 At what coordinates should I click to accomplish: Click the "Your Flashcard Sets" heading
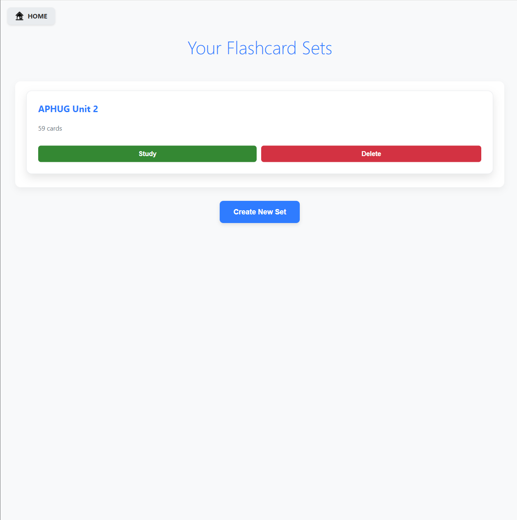(260, 48)
